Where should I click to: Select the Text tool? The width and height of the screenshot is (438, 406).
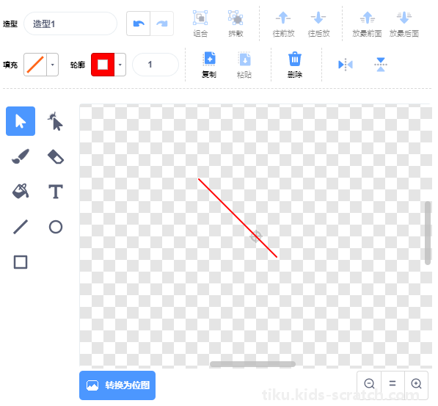56,192
